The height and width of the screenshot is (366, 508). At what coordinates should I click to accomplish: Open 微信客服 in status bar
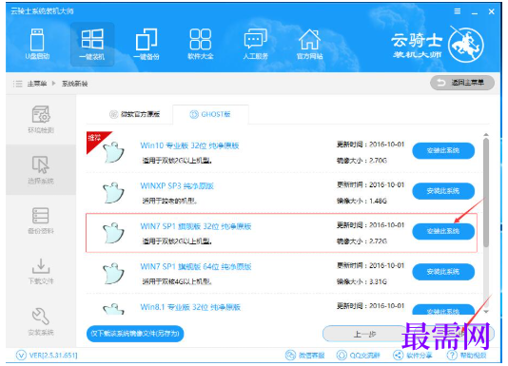point(304,356)
